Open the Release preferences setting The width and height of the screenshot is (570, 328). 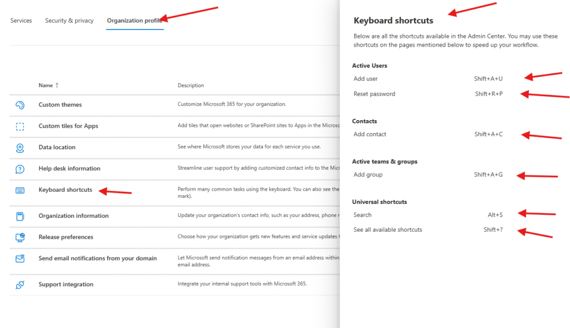66,237
